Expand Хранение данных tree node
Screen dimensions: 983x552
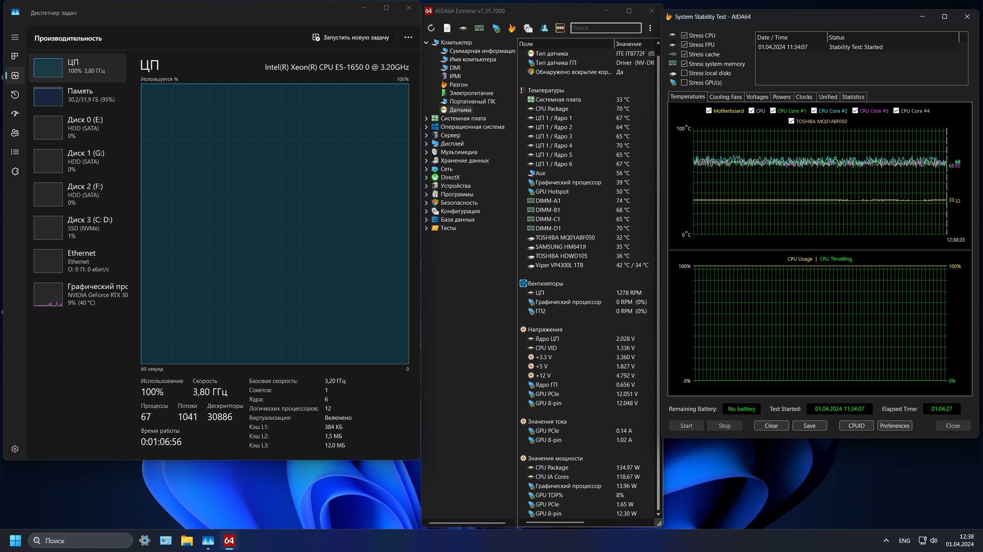point(426,161)
